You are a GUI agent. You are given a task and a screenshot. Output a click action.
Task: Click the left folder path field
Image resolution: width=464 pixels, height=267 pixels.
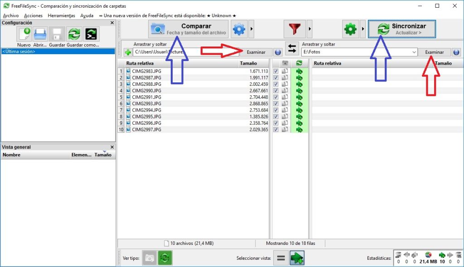coord(186,52)
